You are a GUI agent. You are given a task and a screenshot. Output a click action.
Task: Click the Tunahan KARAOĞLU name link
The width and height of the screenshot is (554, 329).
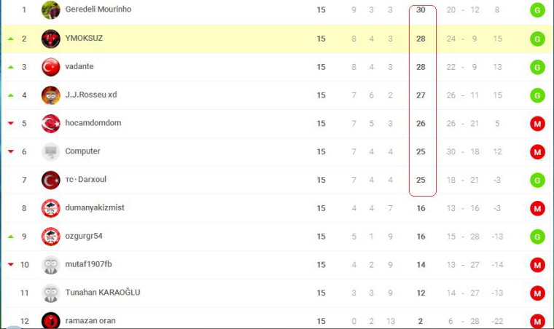click(103, 293)
